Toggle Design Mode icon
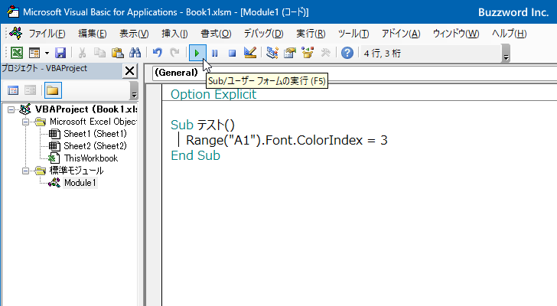Viewport: 557px width, 306px height. 250,54
